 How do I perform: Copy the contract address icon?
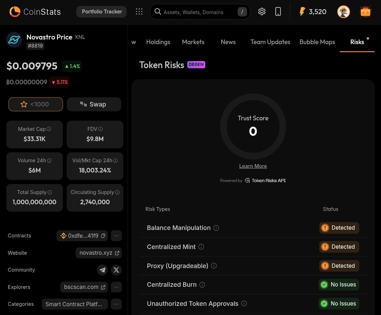click(x=103, y=236)
